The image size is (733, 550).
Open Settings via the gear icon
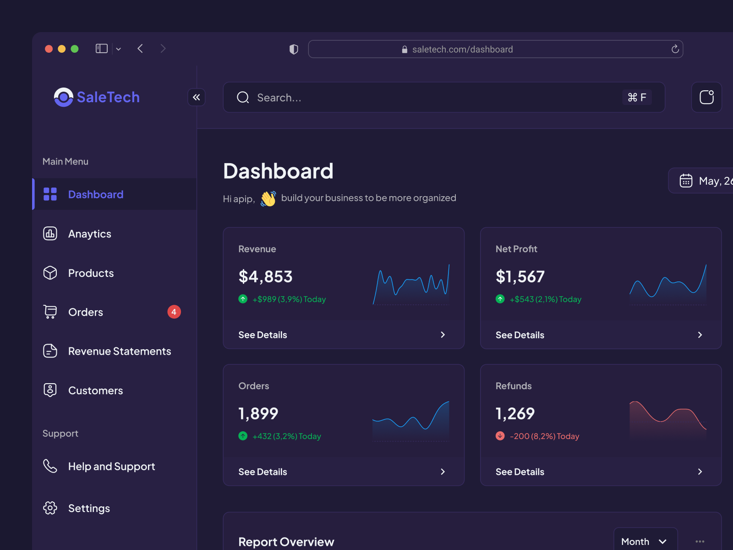point(50,508)
